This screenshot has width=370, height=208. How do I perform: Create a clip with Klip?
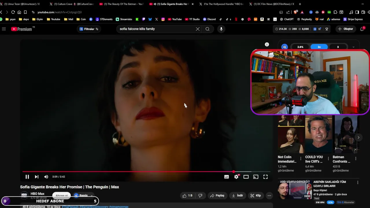coord(256,196)
